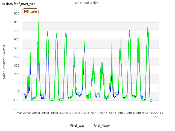
Task: Click the 400 y-axis tick label
Action: (17, 57)
